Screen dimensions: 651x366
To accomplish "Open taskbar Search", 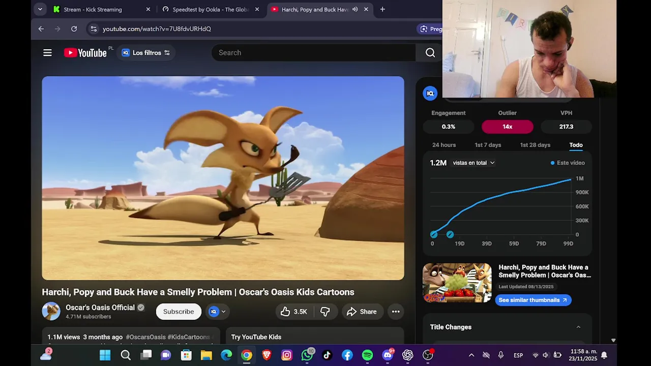I will 126,355.
